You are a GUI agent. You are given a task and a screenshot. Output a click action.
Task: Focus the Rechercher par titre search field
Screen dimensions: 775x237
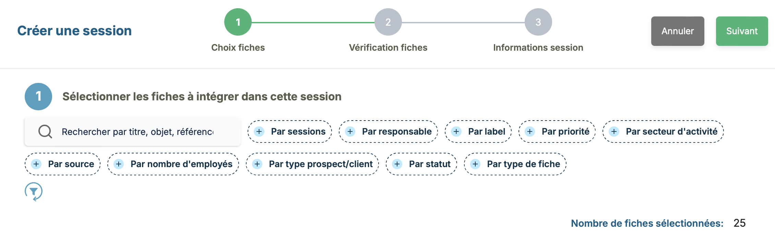(137, 132)
